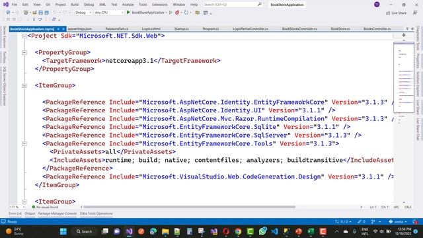Open the XML menu
423x238 pixels.
pyautogui.click(x=102, y=5)
